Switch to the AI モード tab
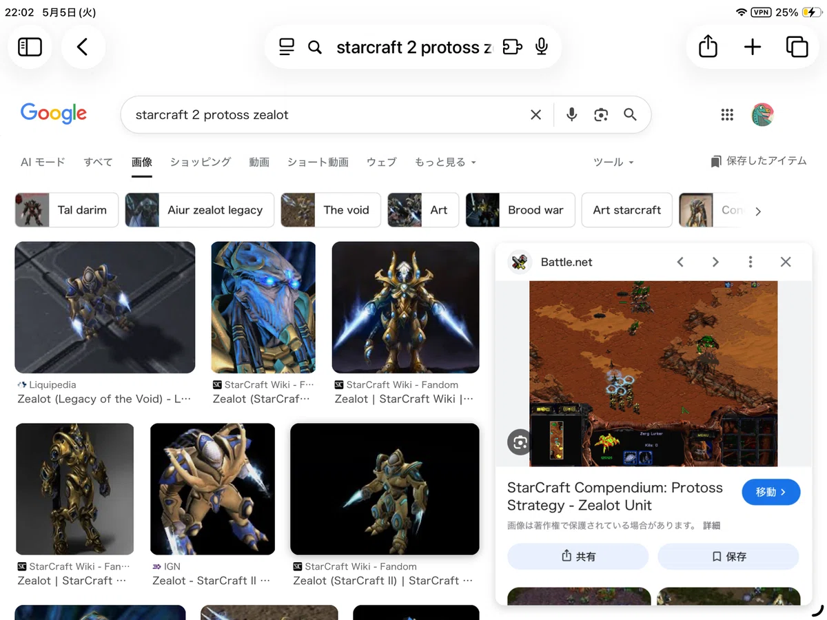This screenshot has width=827, height=620. [43, 162]
